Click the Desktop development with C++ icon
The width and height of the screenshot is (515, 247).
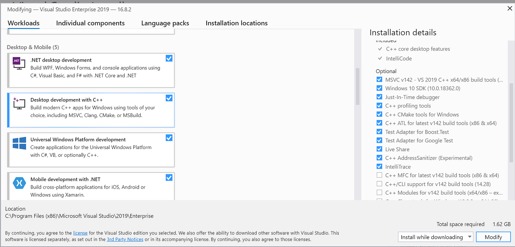19,103
